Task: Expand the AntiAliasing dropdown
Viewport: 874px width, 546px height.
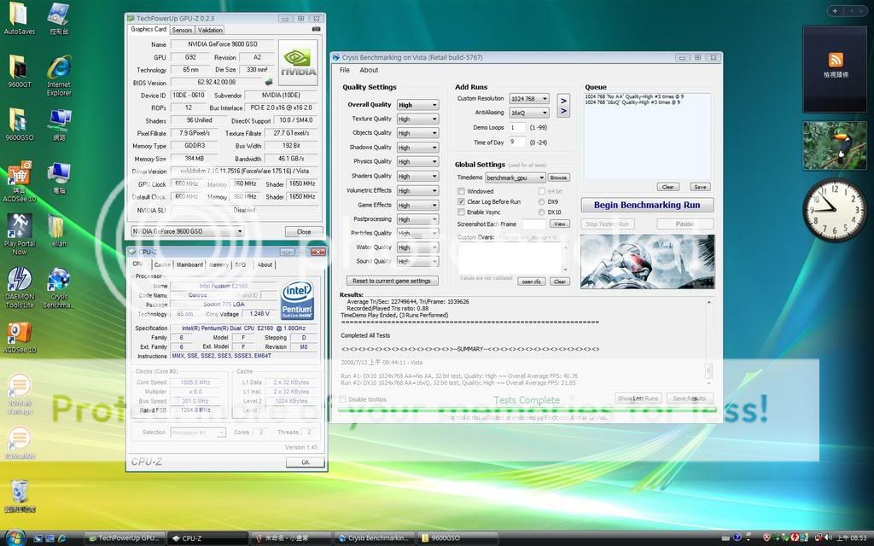Action: (x=528, y=113)
